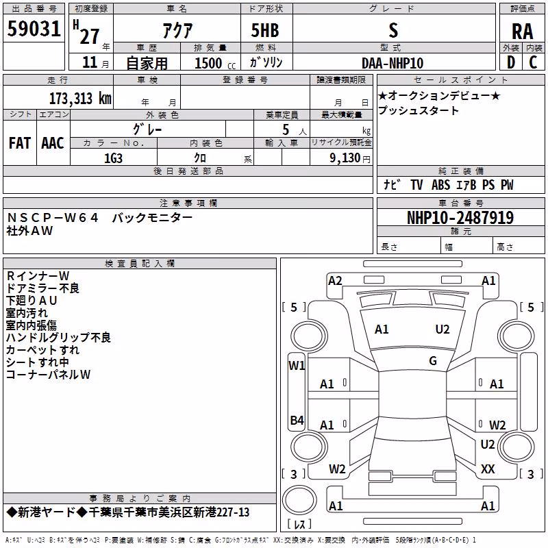Click displacement 1500 cc
548x548 pixels.
coord(215,63)
